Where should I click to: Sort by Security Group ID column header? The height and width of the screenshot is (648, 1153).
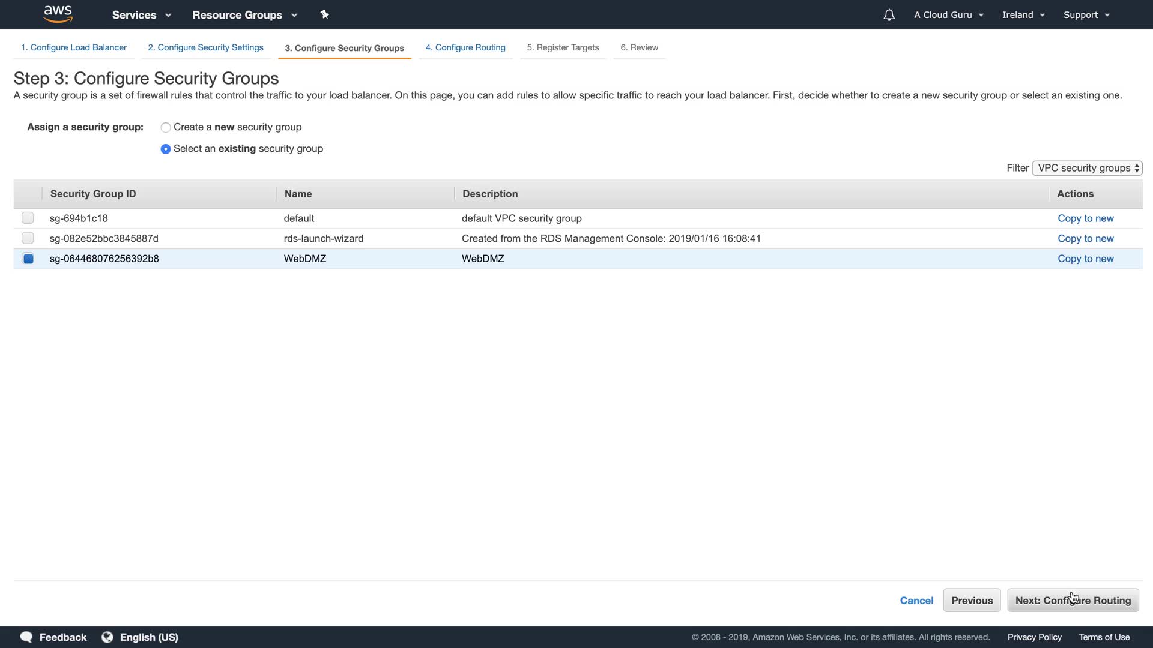pos(93,194)
